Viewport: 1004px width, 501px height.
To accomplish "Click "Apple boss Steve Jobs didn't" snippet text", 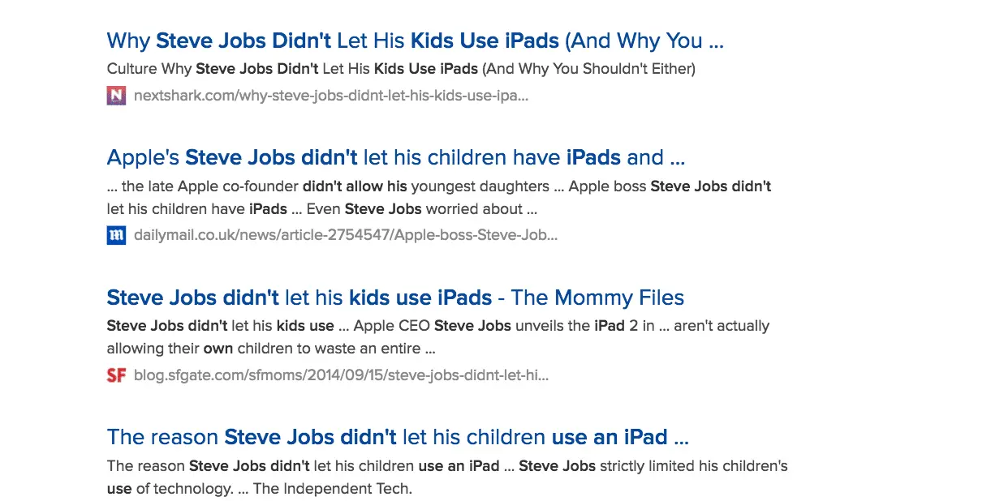I will [x=670, y=186].
